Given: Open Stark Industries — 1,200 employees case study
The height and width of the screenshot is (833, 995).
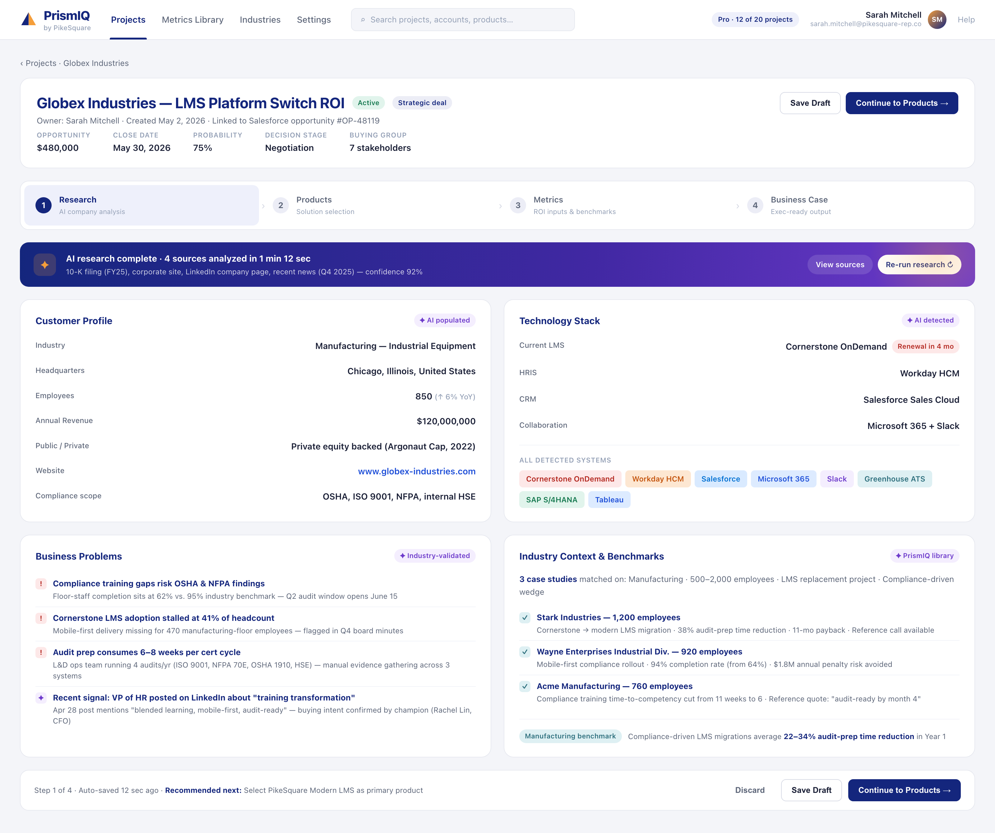Looking at the screenshot, I should [x=609, y=618].
